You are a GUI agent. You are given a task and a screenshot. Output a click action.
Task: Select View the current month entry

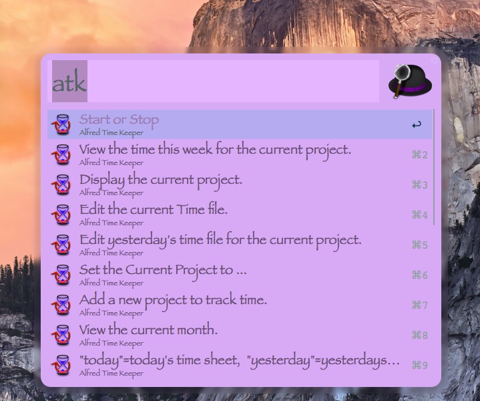[x=240, y=335]
